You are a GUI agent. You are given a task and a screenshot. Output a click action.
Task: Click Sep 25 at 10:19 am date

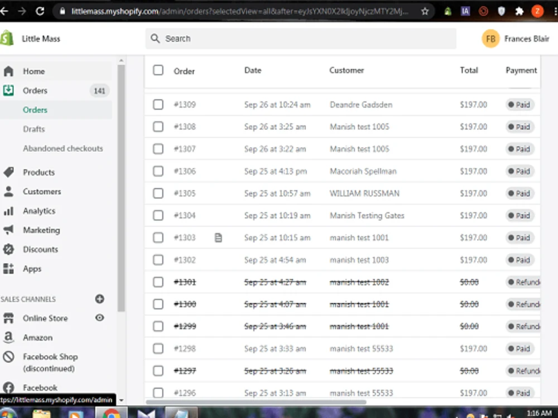[x=277, y=215]
